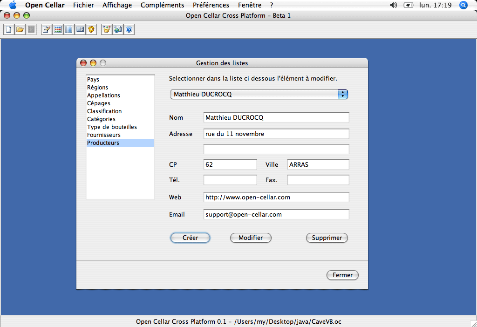
Task: Open Spotlight search icon
Action: (463, 5)
